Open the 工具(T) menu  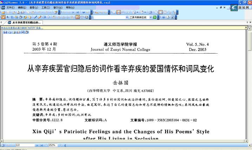pos(45,7)
